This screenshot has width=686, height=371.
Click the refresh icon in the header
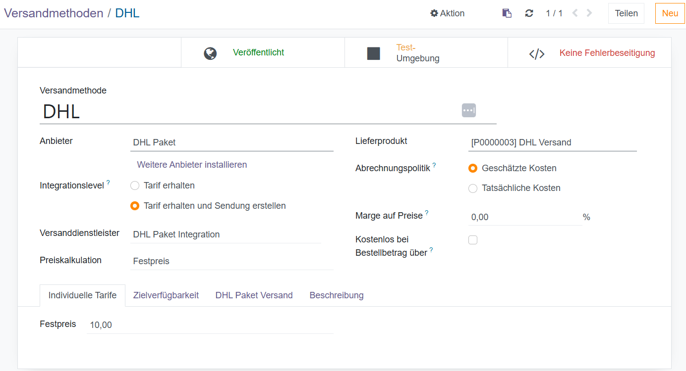click(x=529, y=13)
